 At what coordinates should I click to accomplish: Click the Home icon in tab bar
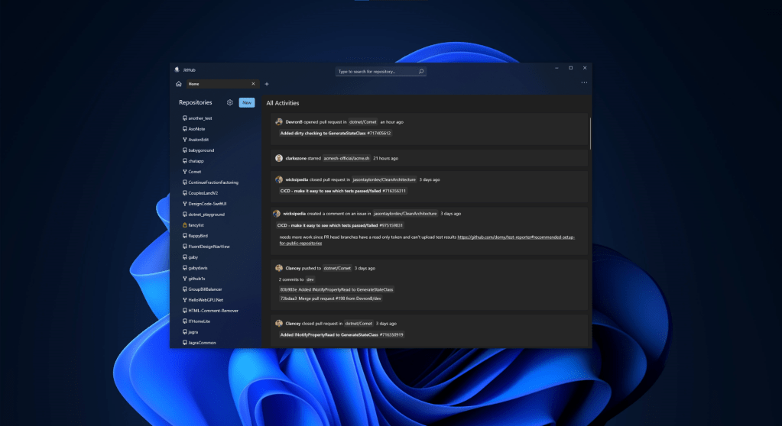pos(178,84)
